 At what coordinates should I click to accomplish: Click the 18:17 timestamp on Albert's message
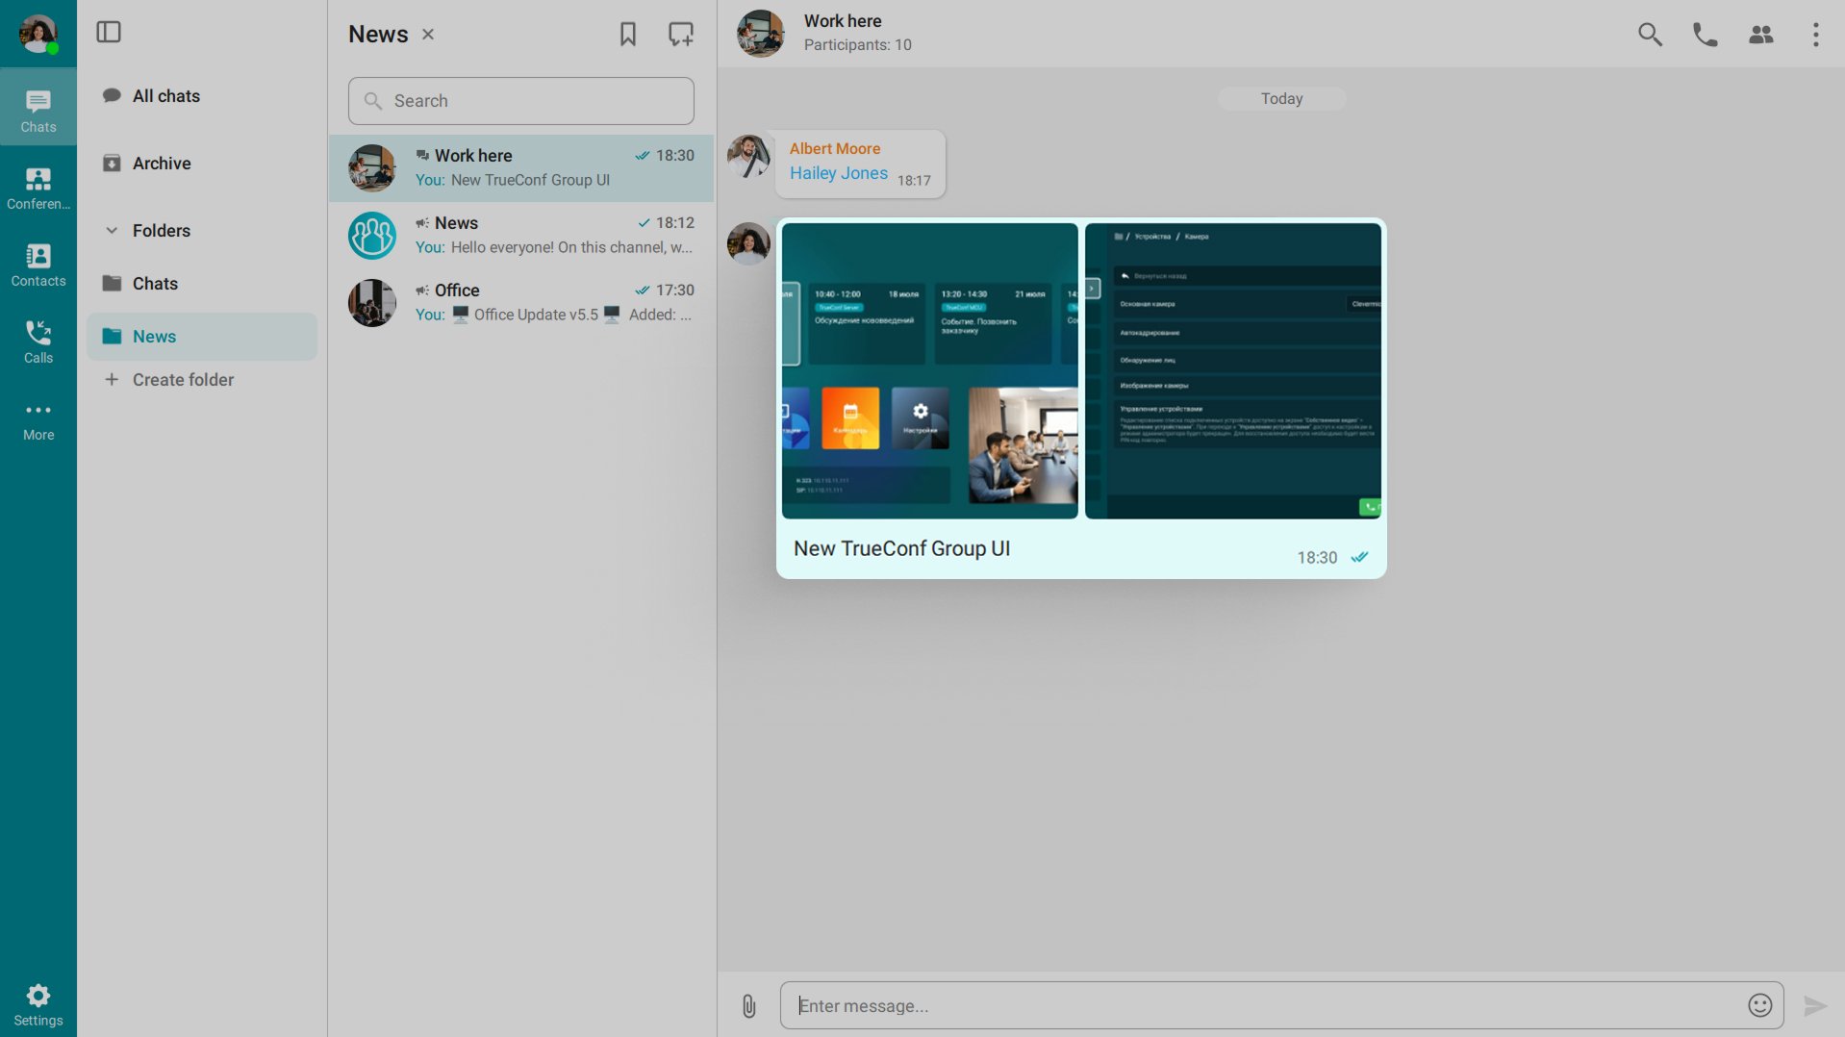tap(914, 181)
